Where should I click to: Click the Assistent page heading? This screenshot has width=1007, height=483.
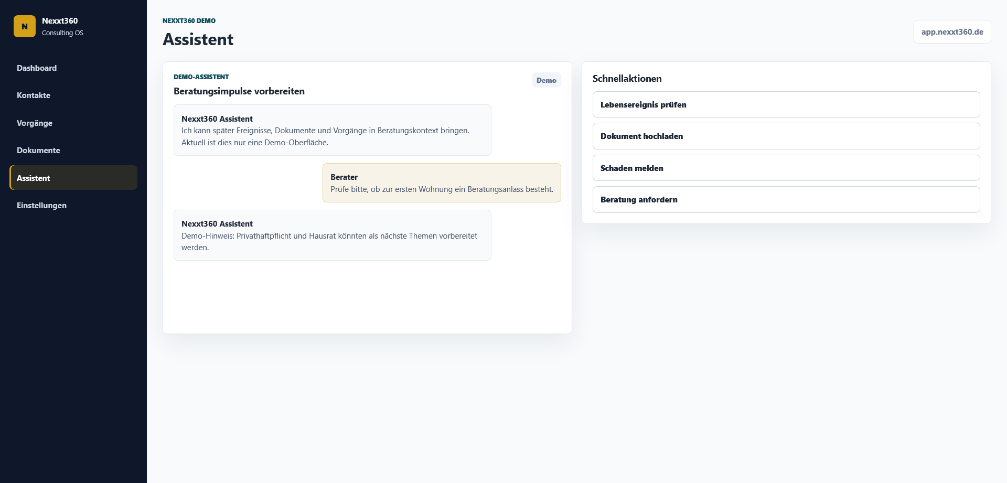click(x=198, y=39)
